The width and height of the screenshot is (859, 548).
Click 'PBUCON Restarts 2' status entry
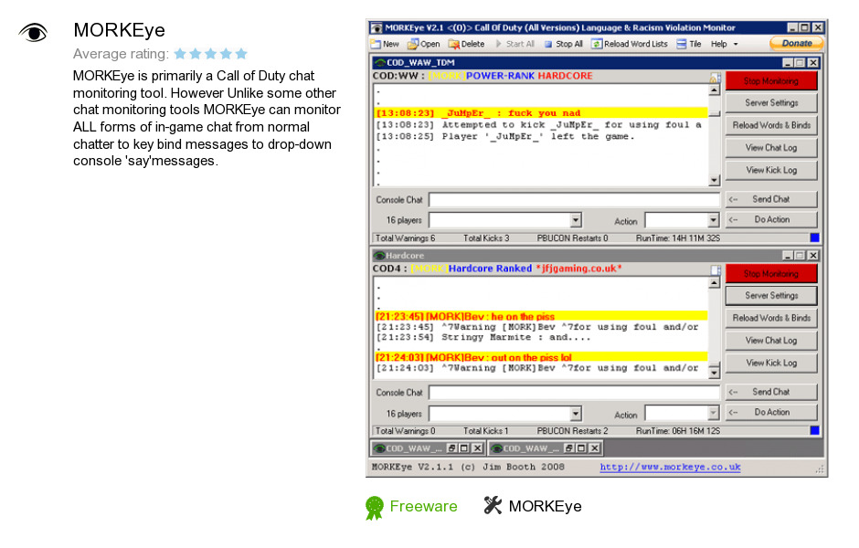pos(572,431)
